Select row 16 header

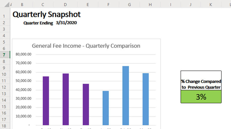pyautogui.click(x=4, y=113)
